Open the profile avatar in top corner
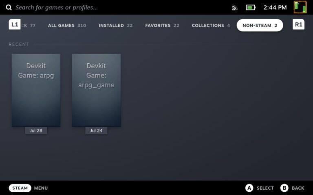 [x=300, y=7]
